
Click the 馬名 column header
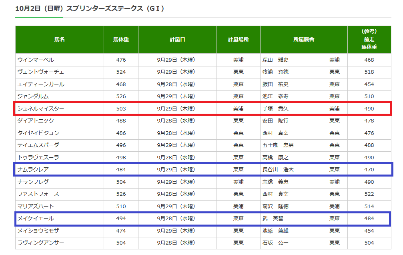coord(59,40)
